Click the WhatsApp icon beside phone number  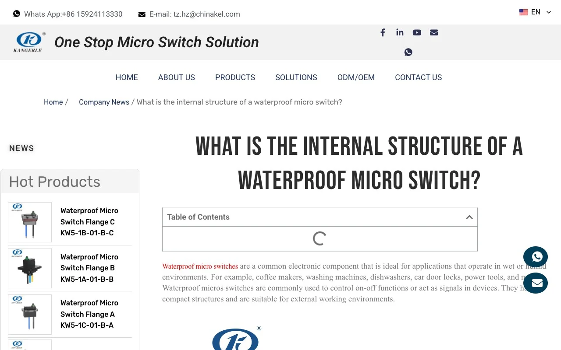(17, 14)
